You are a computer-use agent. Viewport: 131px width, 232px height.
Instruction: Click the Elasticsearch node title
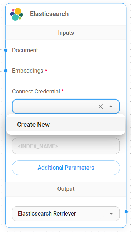click(x=49, y=14)
